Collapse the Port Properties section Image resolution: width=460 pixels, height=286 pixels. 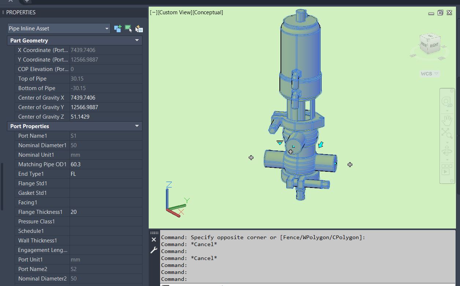point(137,126)
